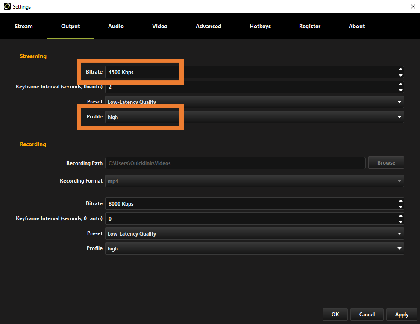Decrease the Streaming Bitrate with down arrow

pyautogui.click(x=400, y=75)
